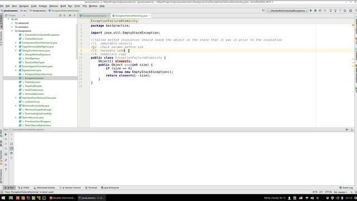357x201 pixels.
Task: Click the collapse-all icon in the Project panel header
Action: (x=65, y=16)
